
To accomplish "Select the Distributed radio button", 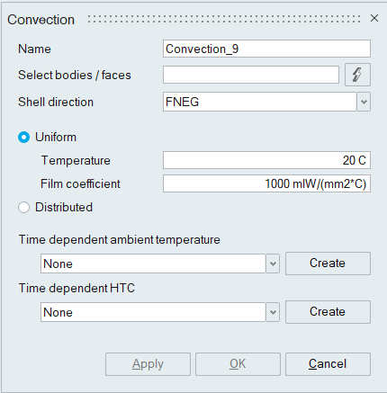I will [x=23, y=208].
